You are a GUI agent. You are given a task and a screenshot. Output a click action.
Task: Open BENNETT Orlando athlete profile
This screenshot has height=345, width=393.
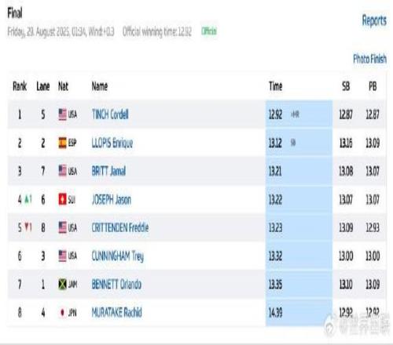[x=116, y=284]
